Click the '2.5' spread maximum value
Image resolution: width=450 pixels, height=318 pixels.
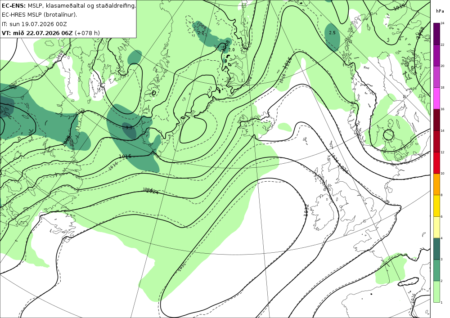point(332,33)
